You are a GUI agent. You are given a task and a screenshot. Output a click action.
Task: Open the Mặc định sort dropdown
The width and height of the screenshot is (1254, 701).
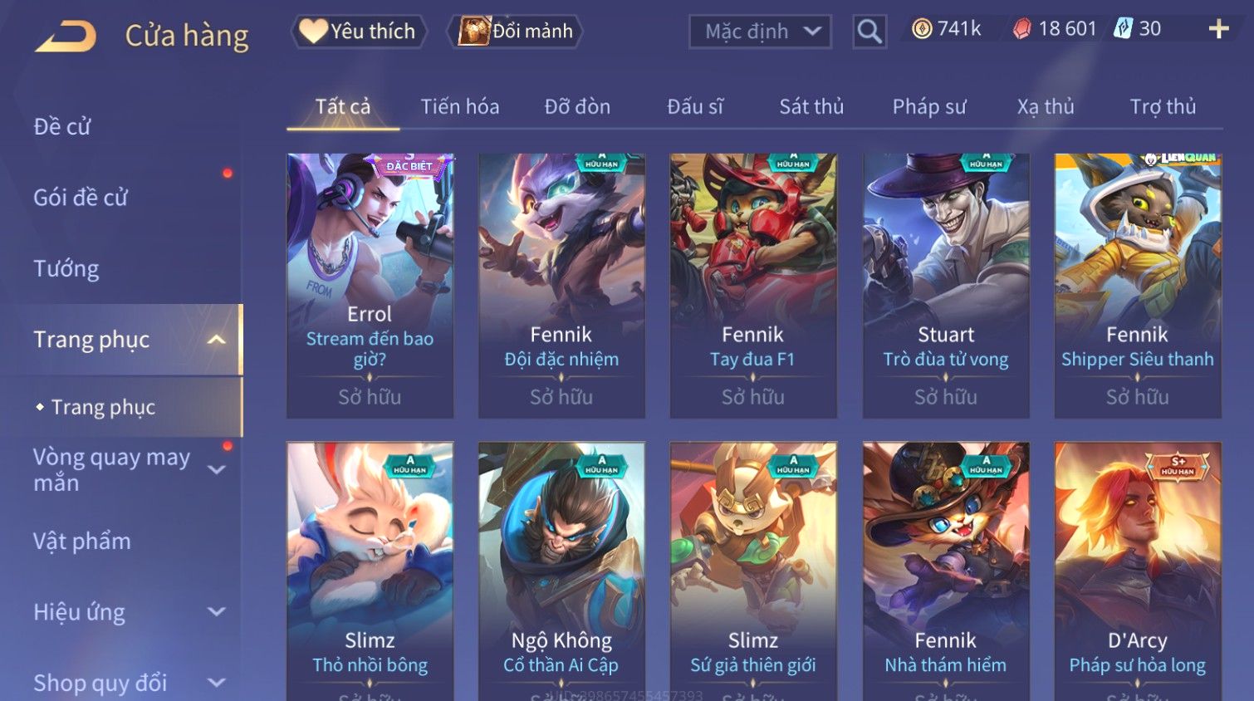[x=760, y=32]
